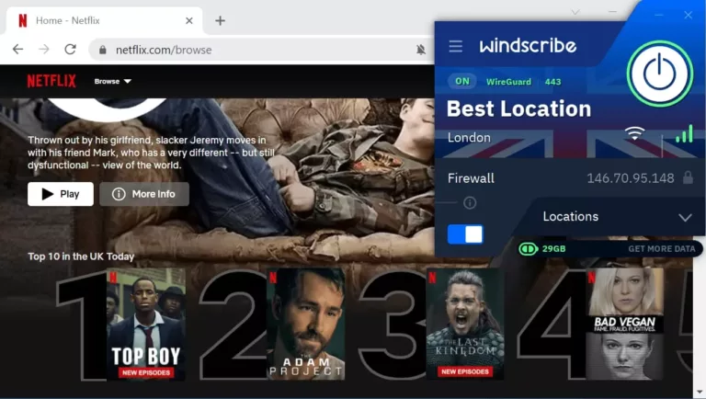706x399 pixels.
Task: Open The Last Kingdom thumbnail
Action: pyautogui.click(x=465, y=325)
